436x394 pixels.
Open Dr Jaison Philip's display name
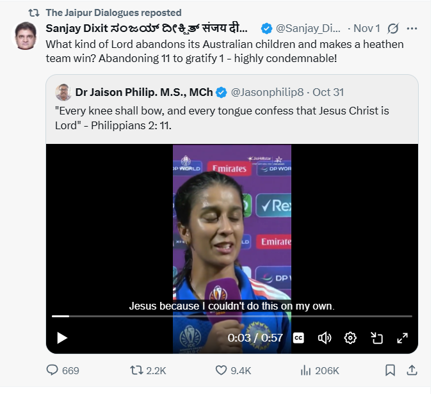pos(143,92)
